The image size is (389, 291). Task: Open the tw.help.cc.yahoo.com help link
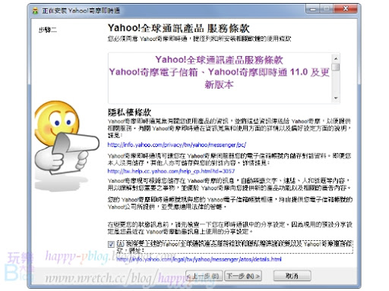coord(171,171)
